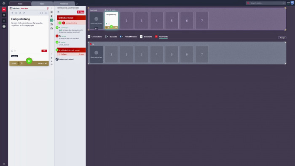Click the collapse arrow beside conversations panel

pos(54,20)
